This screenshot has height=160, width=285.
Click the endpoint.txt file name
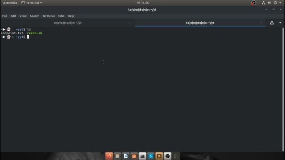click(12, 33)
